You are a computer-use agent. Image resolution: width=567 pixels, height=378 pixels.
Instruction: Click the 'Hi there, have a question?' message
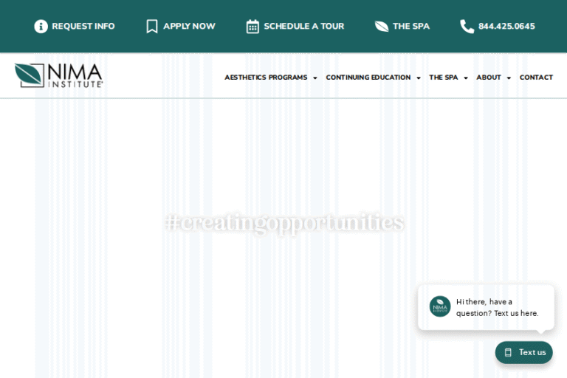coord(497,307)
